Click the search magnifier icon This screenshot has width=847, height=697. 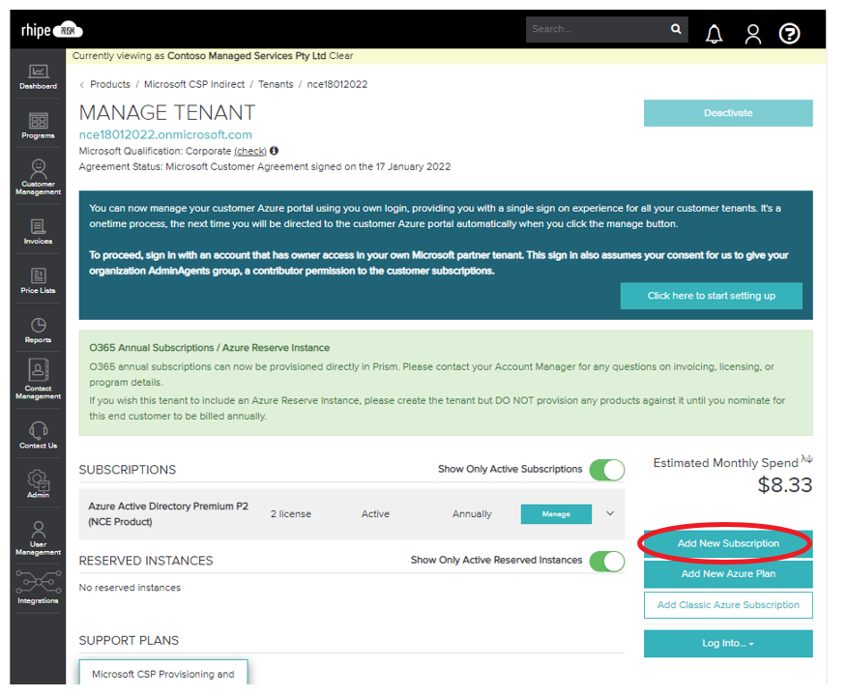pyautogui.click(x=676, y=29)
